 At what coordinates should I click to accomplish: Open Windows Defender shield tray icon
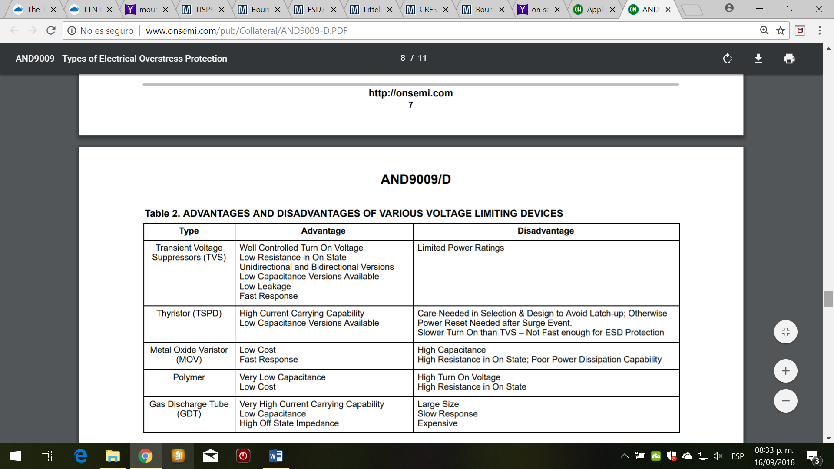pyautogui.click(x=672, y=456)
